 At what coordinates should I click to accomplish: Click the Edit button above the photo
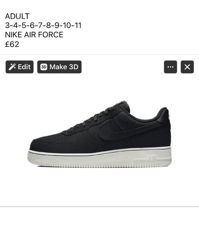point(19,67)
